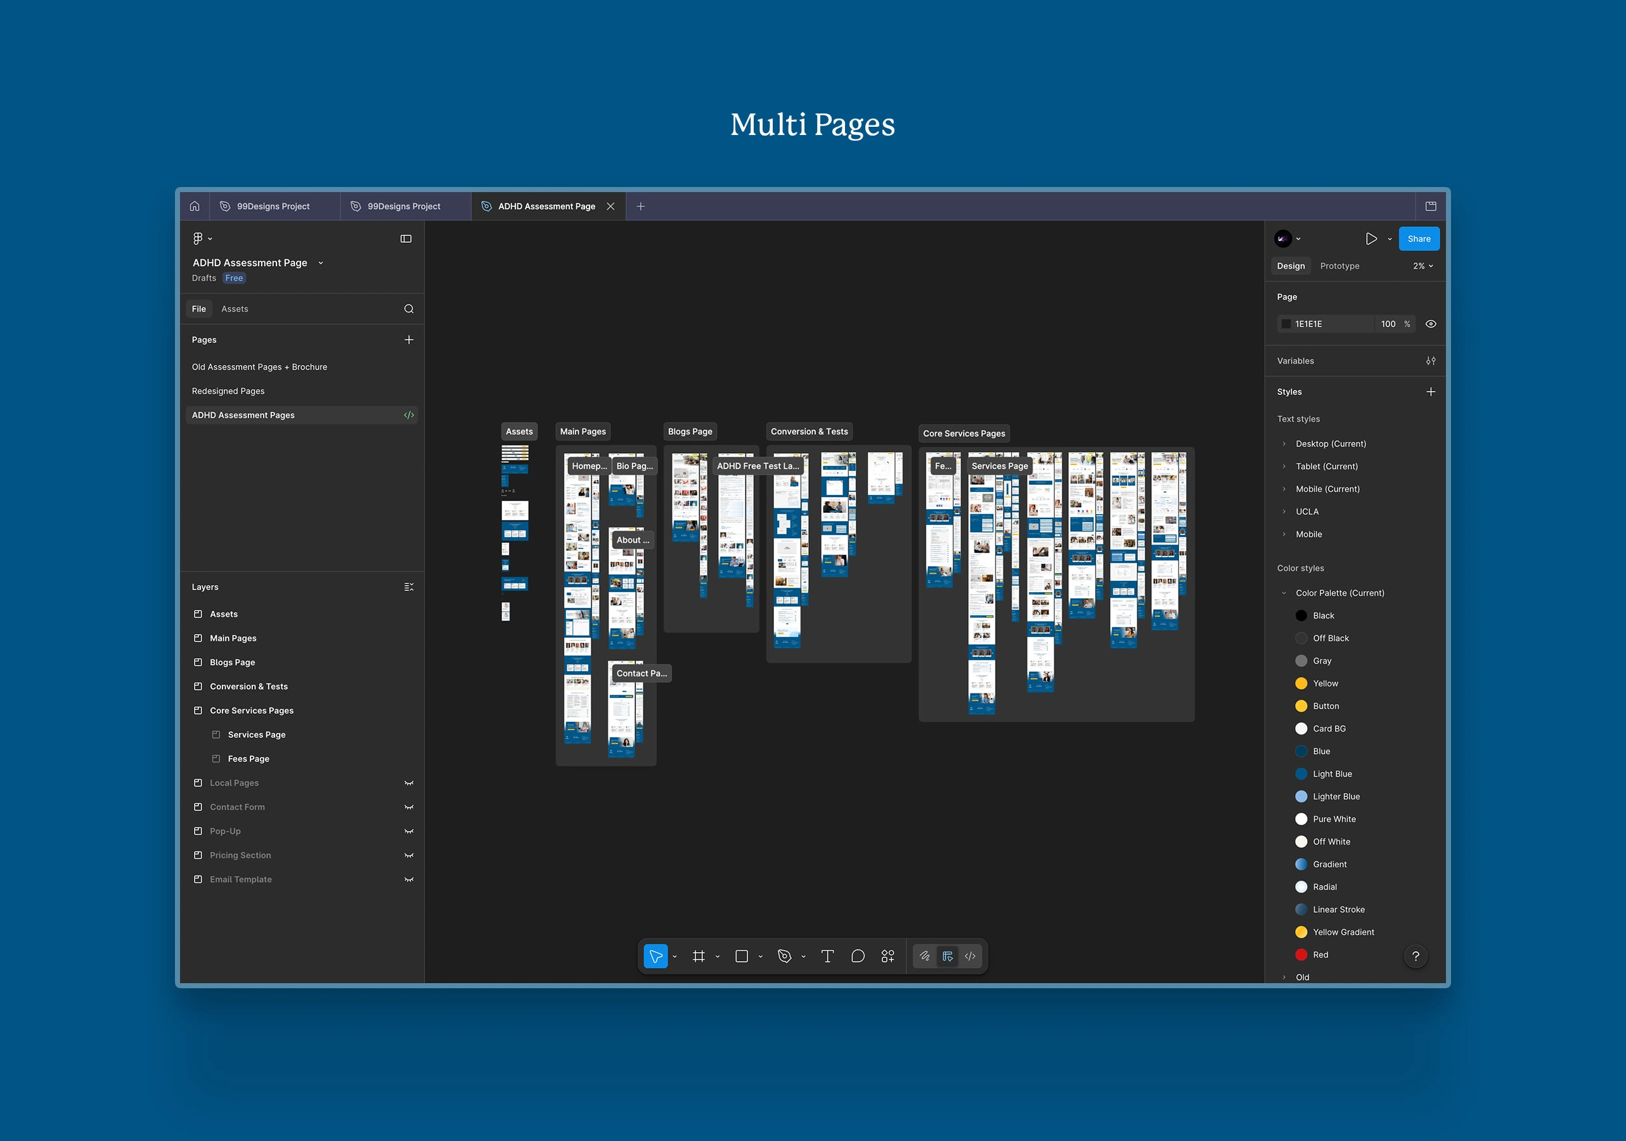Select the Comment tool

pyautogui.click(x=858, y=956)
